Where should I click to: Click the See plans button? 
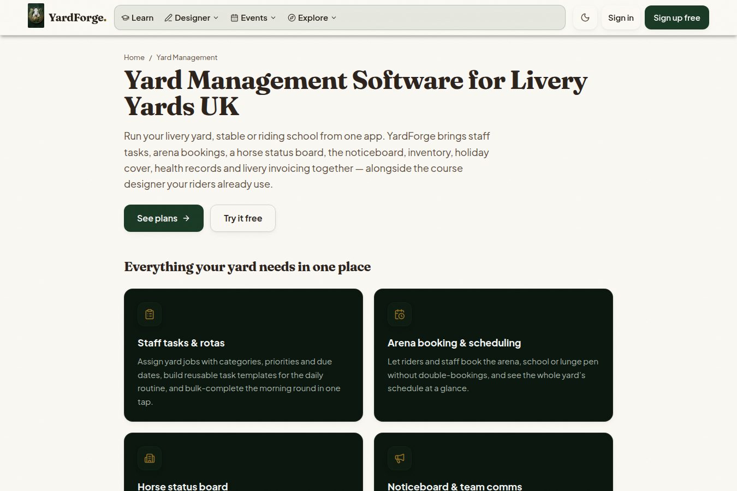(x=164, y=218)
